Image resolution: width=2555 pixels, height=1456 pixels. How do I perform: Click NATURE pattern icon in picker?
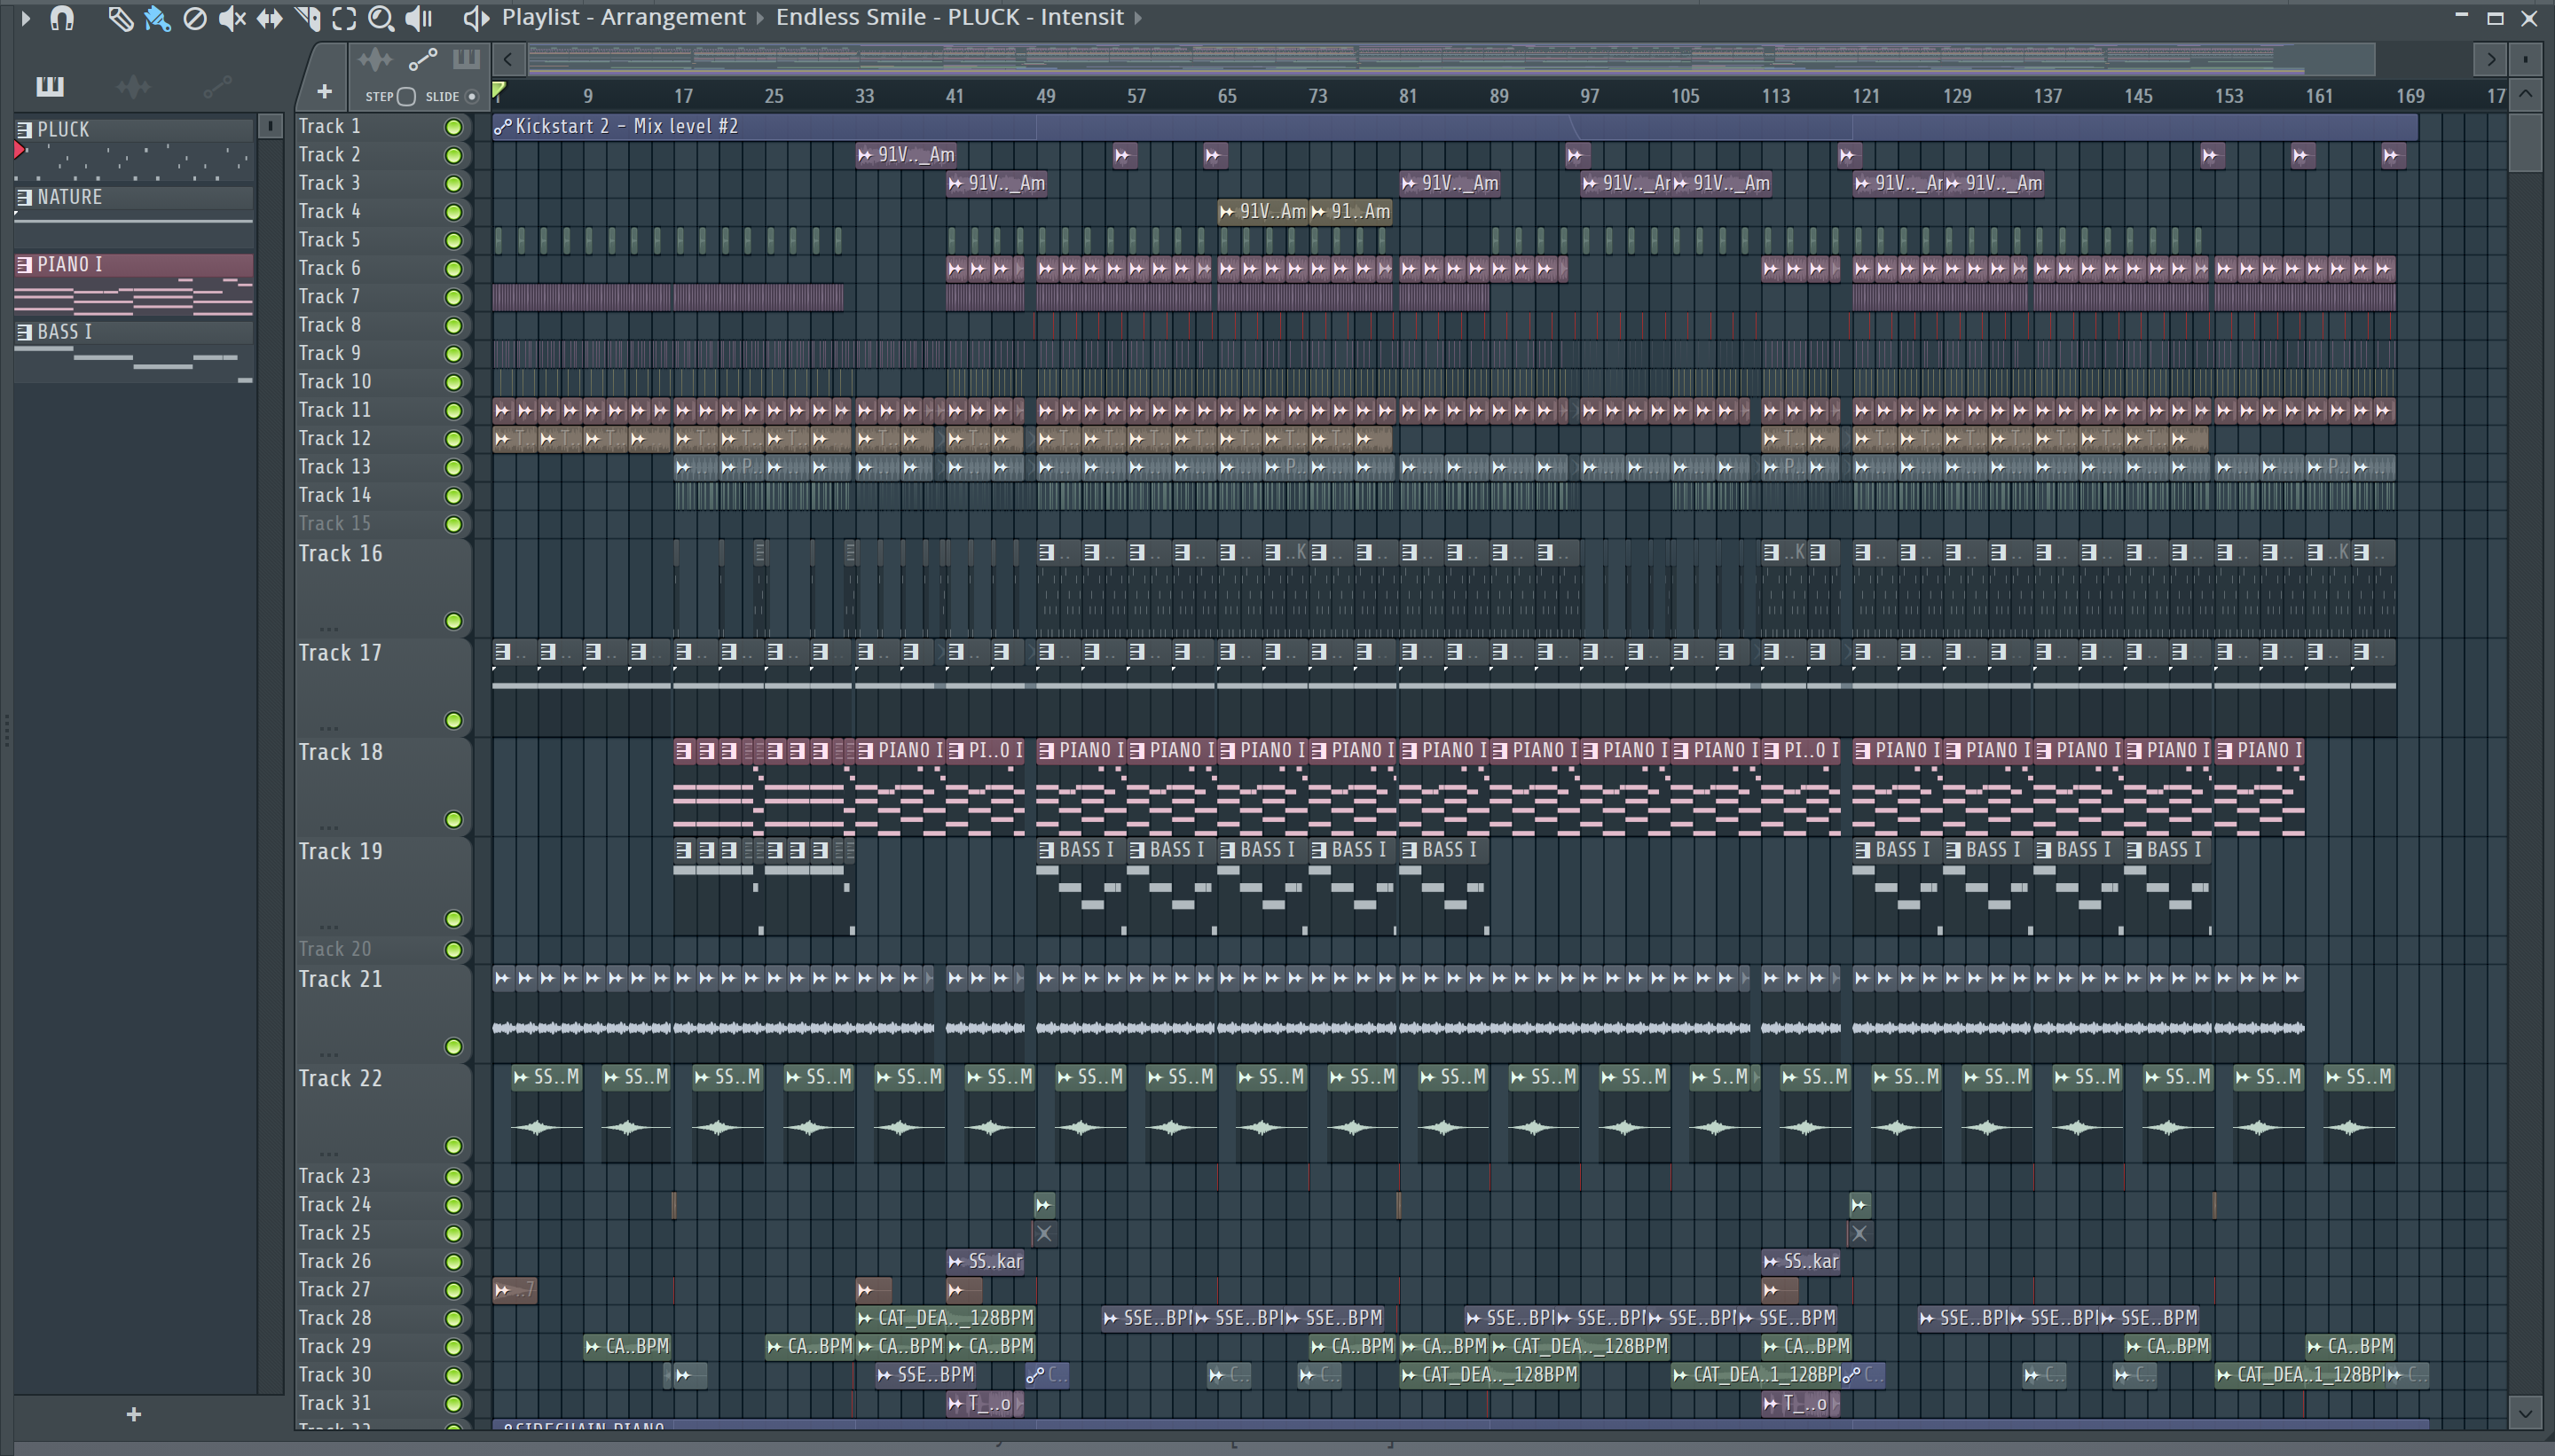24,197
